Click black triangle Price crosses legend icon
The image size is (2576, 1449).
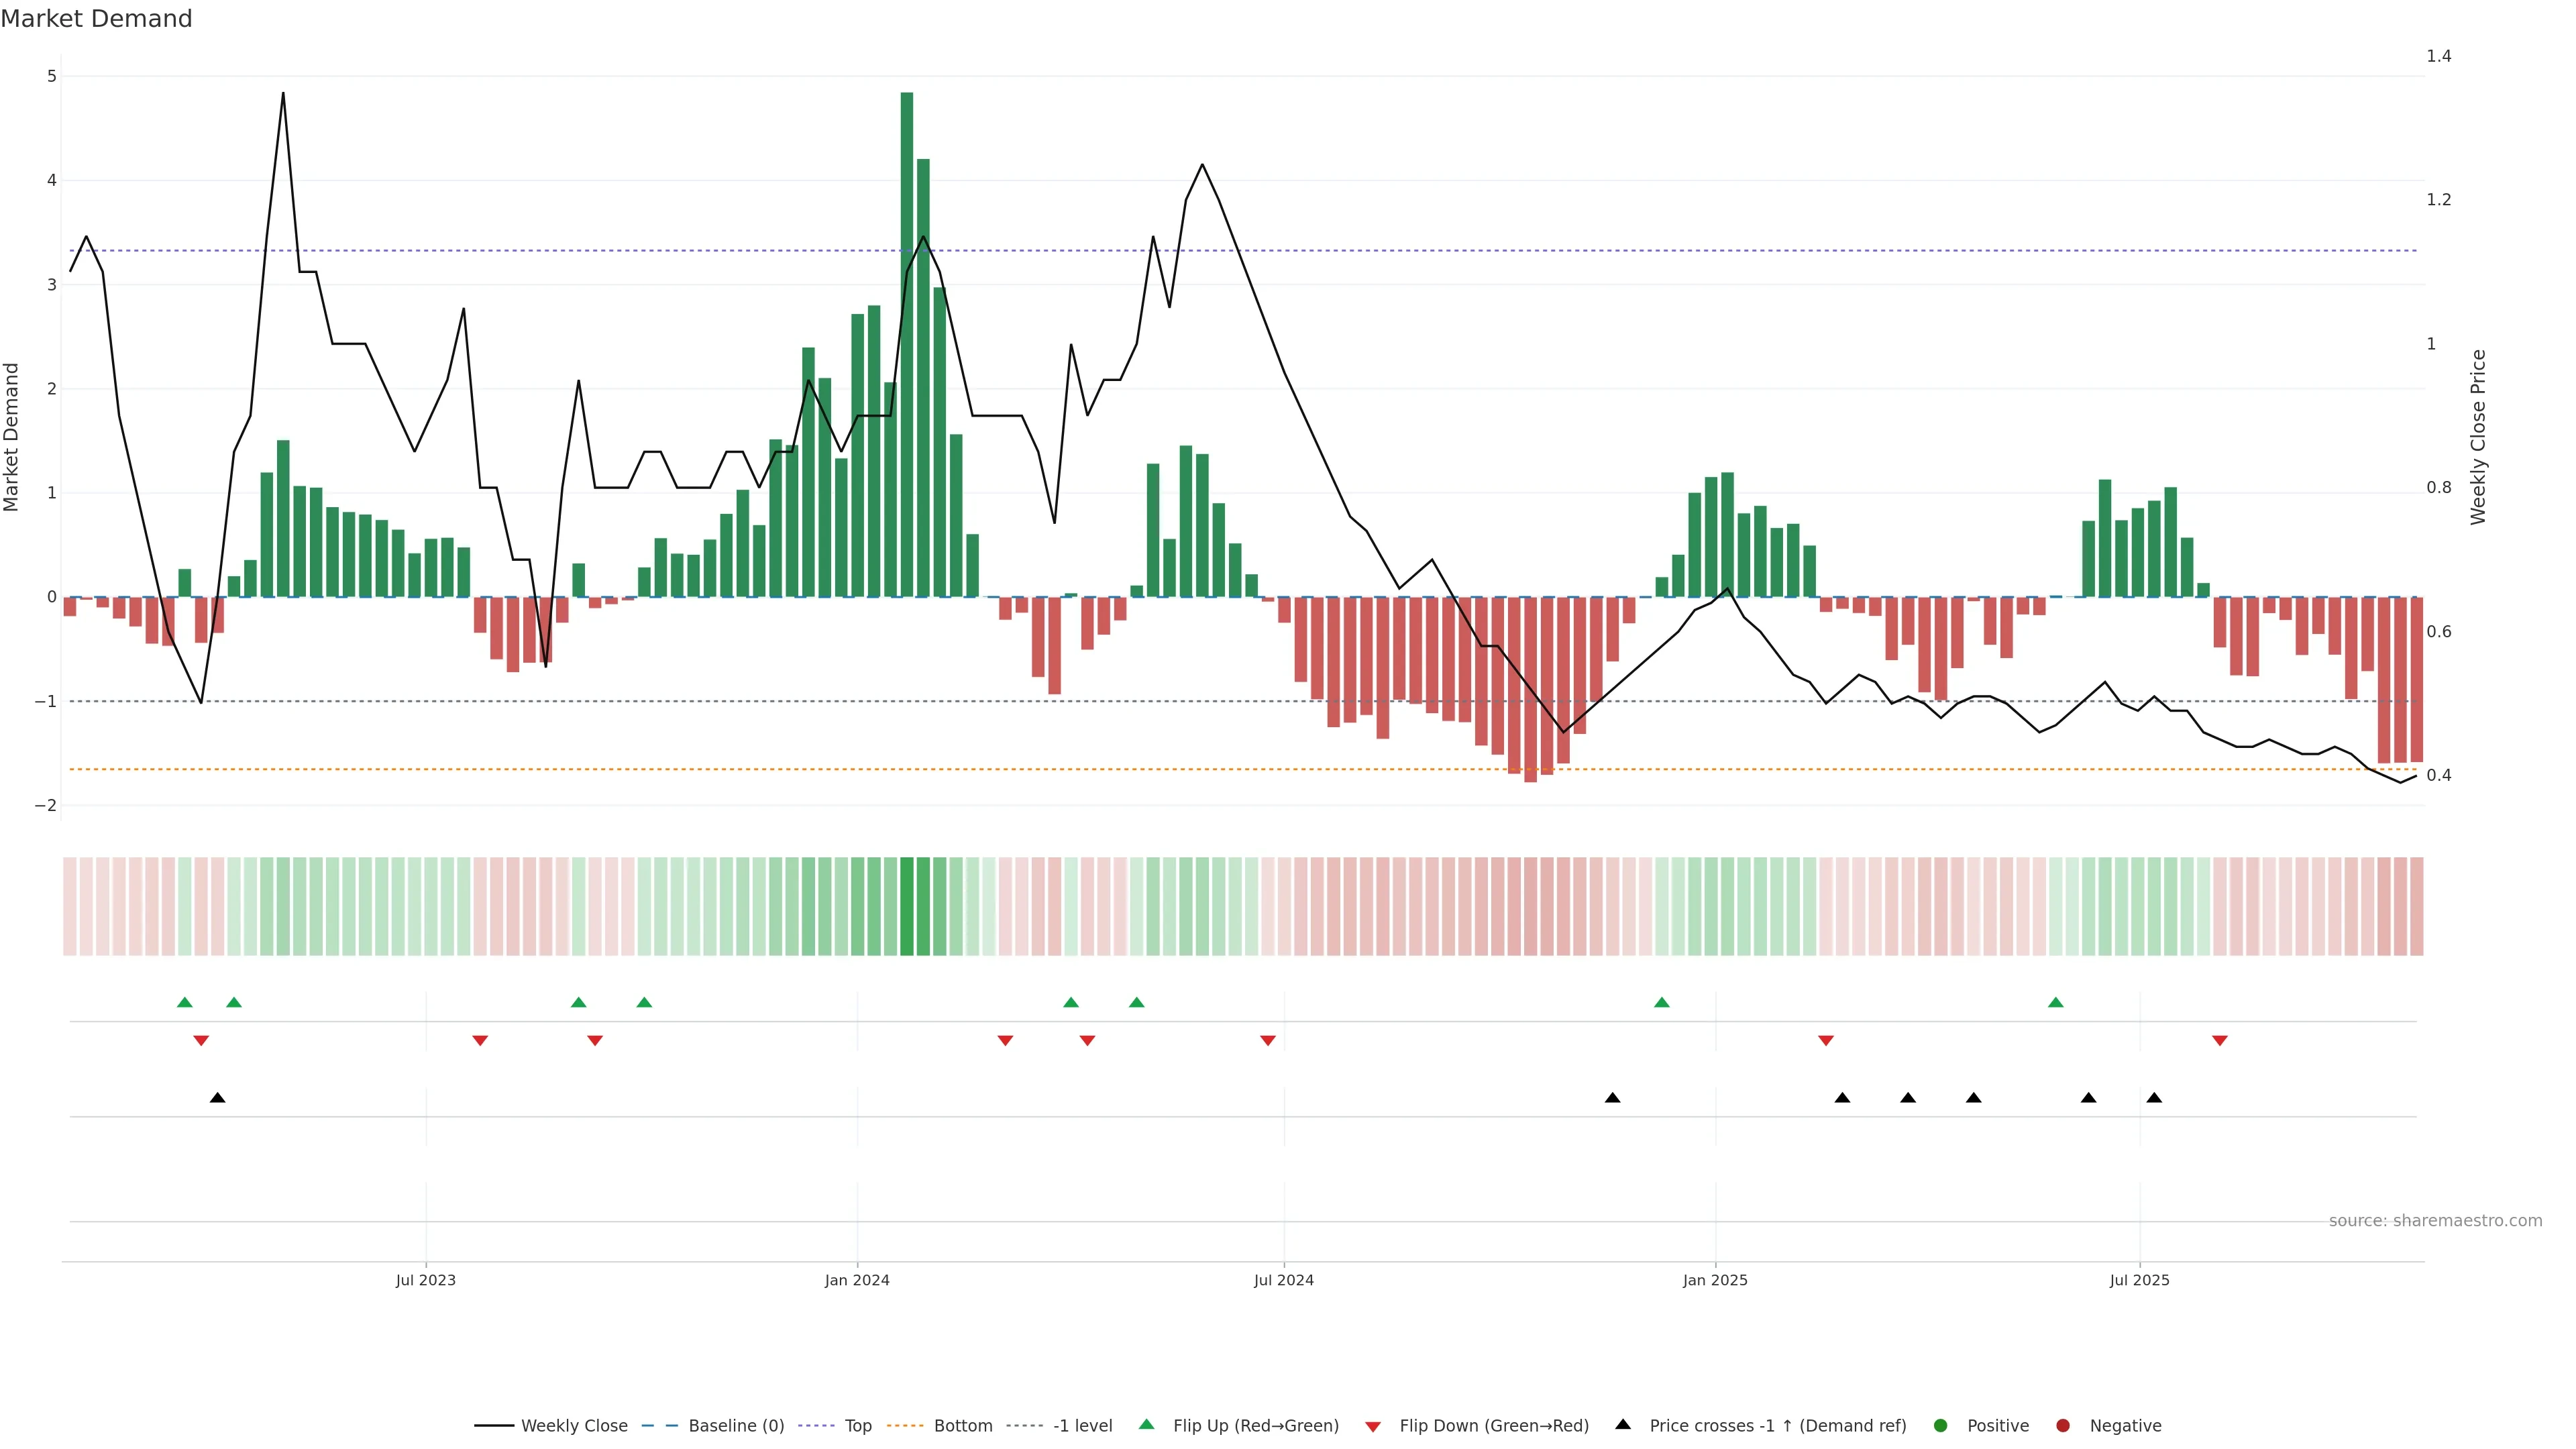coord(1623,1424)
